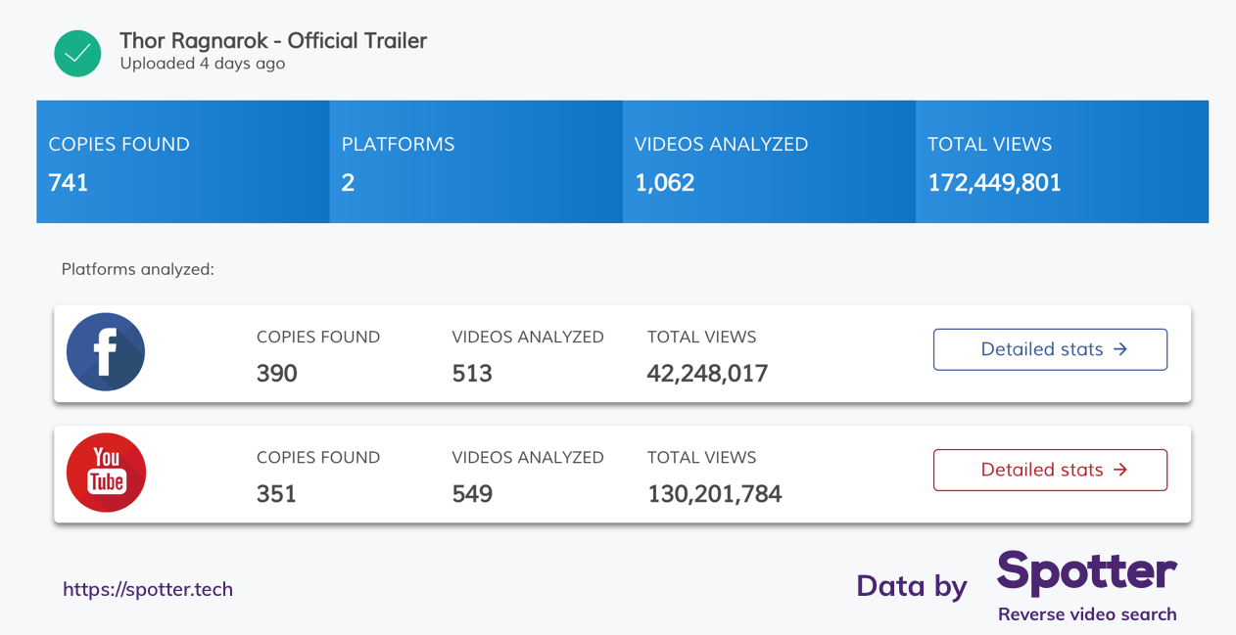Image resolution: width=1236 pixels, height=635 pixels.
Task: Click YouTube total views 130,201,784
Action: [714, 493]
